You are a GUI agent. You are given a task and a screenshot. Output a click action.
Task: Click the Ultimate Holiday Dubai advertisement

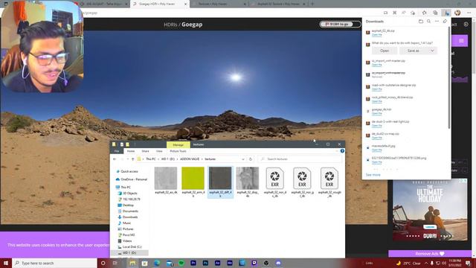(430, 210)
